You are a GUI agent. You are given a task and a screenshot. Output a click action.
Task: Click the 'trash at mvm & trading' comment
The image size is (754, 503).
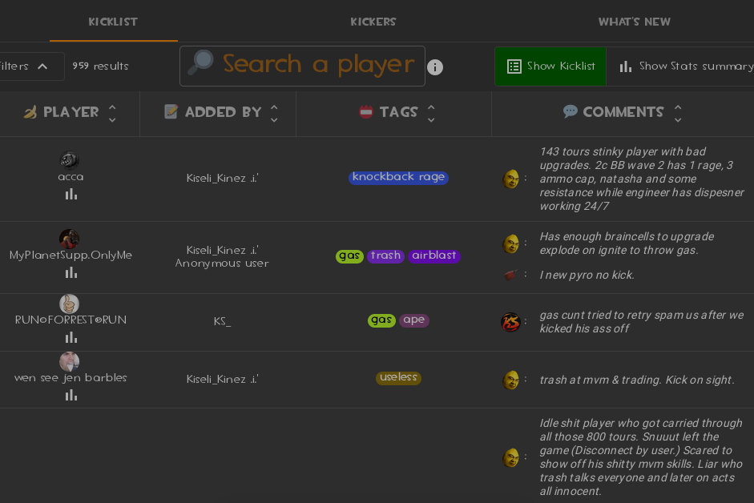click(x=637, y=380)
